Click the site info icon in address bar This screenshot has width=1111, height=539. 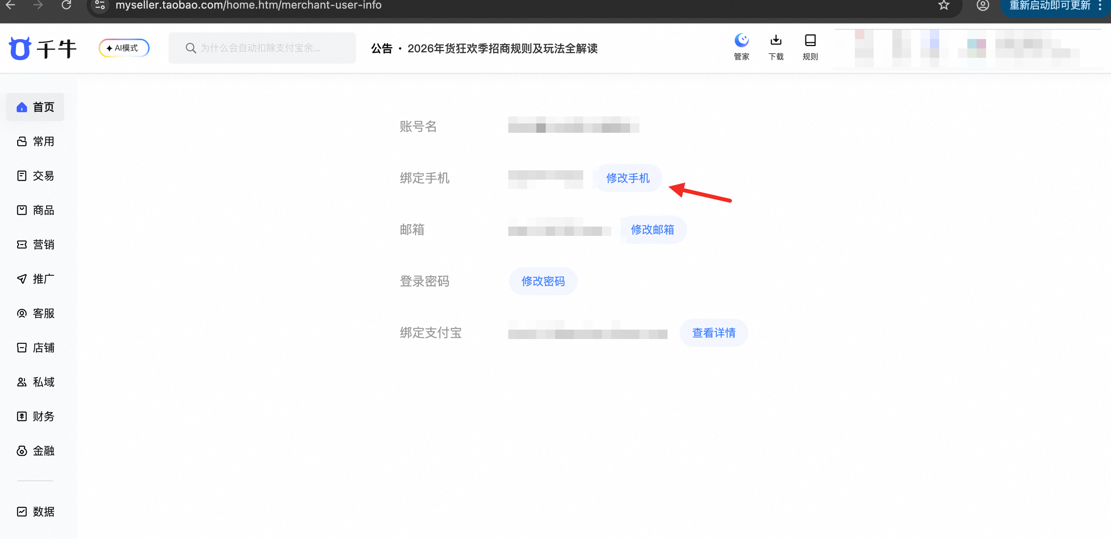click(x=100, y=5)
